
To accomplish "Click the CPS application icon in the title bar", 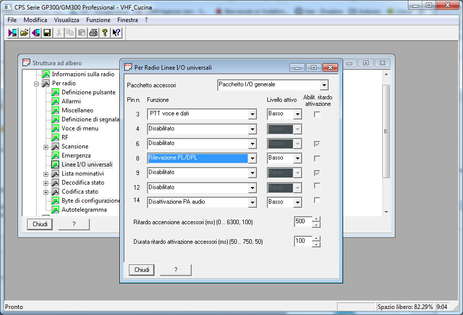I will [8, 7].
